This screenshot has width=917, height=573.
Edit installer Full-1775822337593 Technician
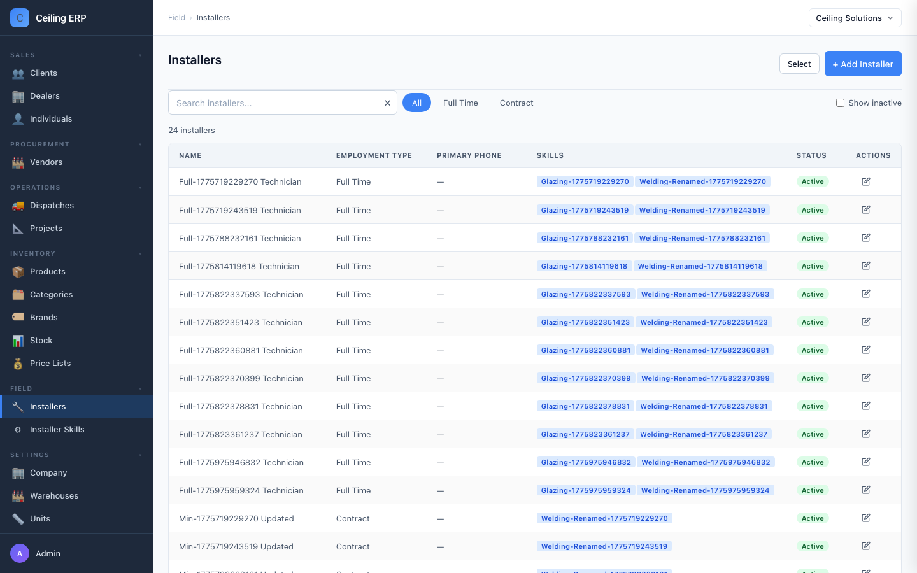[x=866, y=294]
